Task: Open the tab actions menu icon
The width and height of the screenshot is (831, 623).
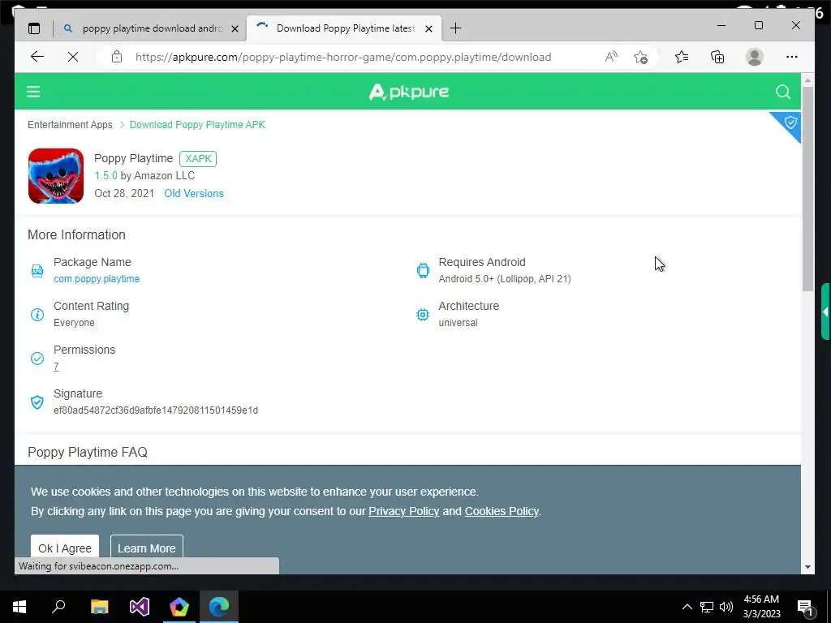Action: [x=34, y=28]
